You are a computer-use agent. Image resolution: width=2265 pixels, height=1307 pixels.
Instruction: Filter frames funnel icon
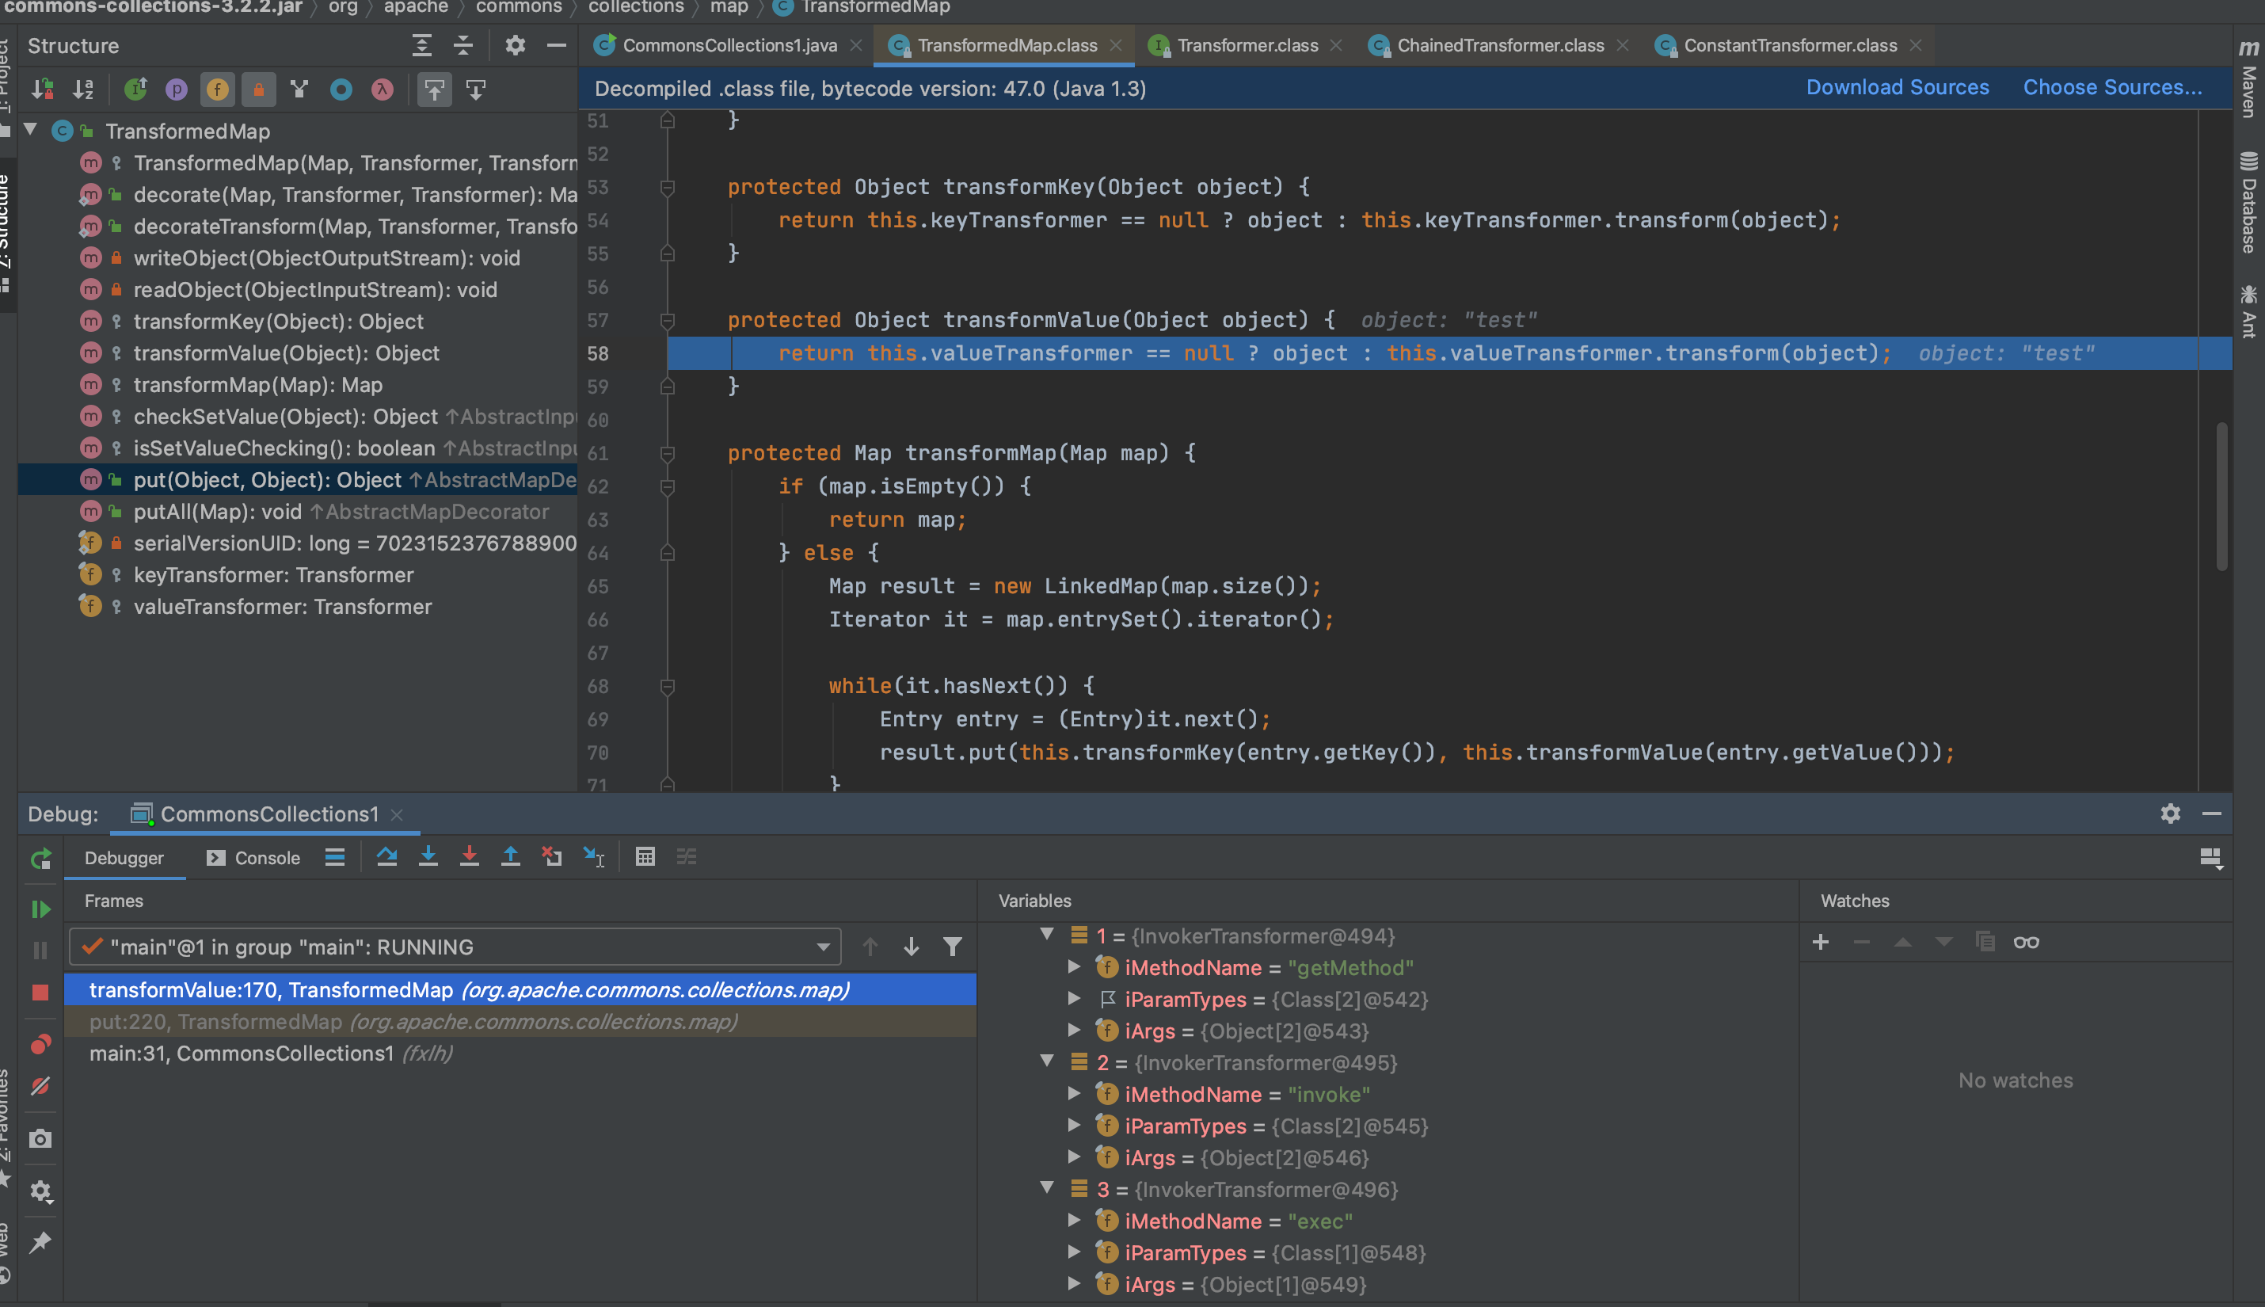[x=952, y=947]
